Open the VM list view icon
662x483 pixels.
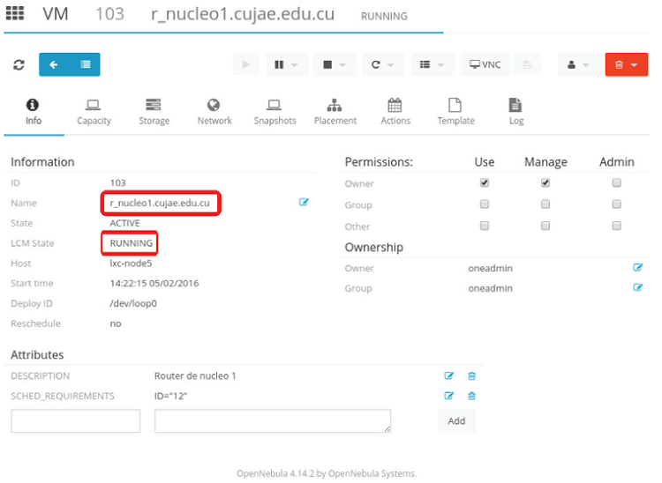coord(85,64)
